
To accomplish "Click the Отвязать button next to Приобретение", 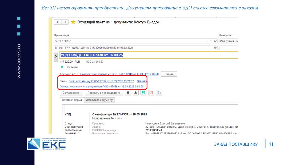I will click(169, 74).
